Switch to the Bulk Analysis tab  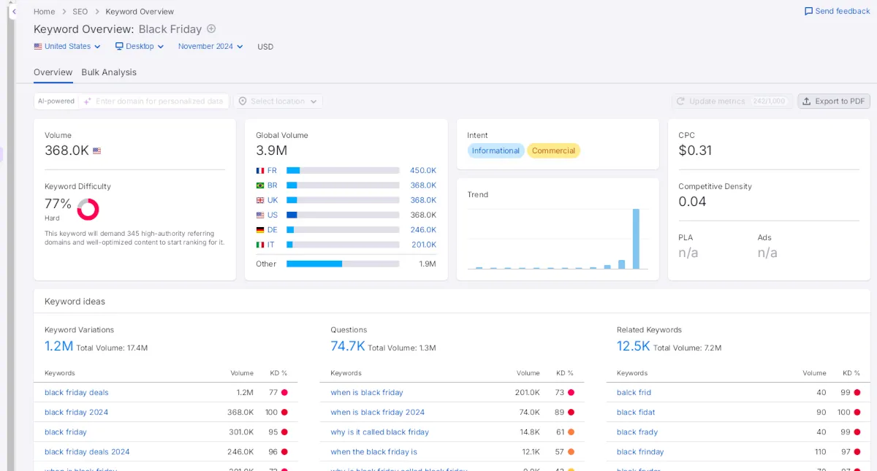click(x=109, y=72)
